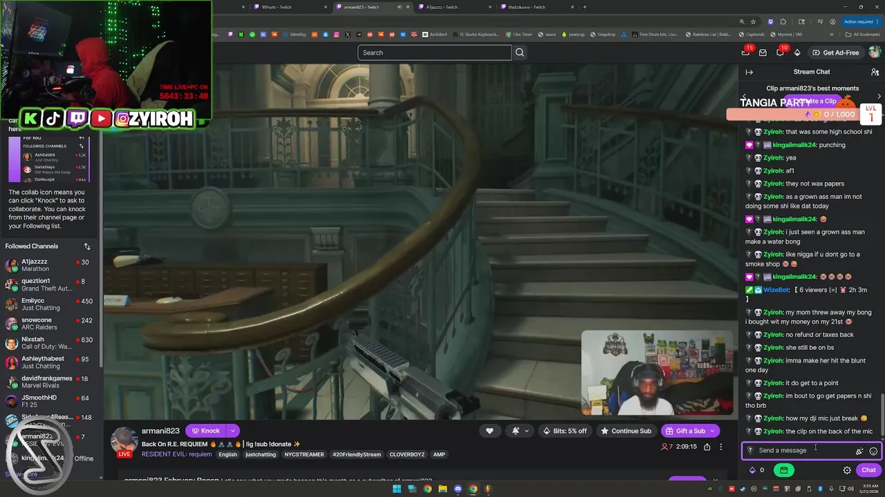Click the Gift a Sub button
This screenshot has height=497, width=885.
point(690,431)
